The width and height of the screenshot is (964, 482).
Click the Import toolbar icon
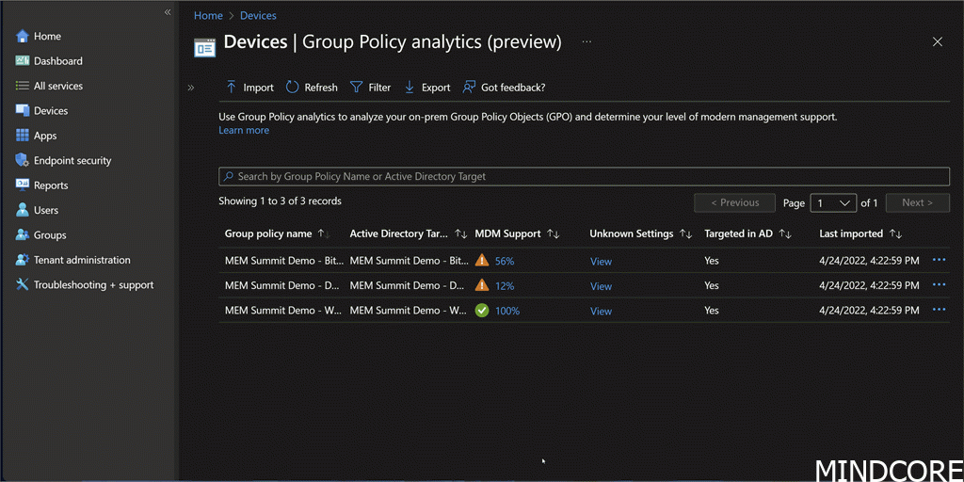point(232,88)
